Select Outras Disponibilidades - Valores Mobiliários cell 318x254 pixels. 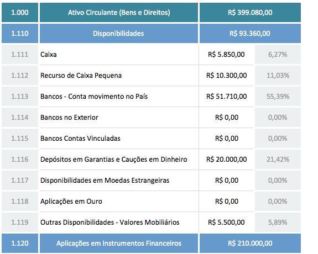[x=119, y=223]
